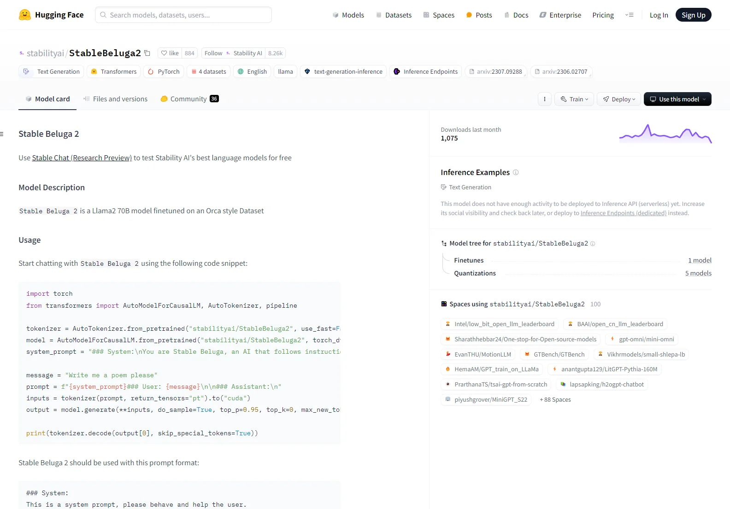The height and width of the screenshot is (509, 730).
Task: Click the Stable Beluga 2 heading
Action: 48,134
